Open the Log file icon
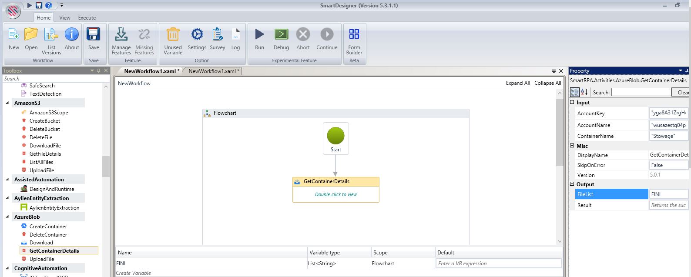691x277 pixels. click(x=235, y=35)
